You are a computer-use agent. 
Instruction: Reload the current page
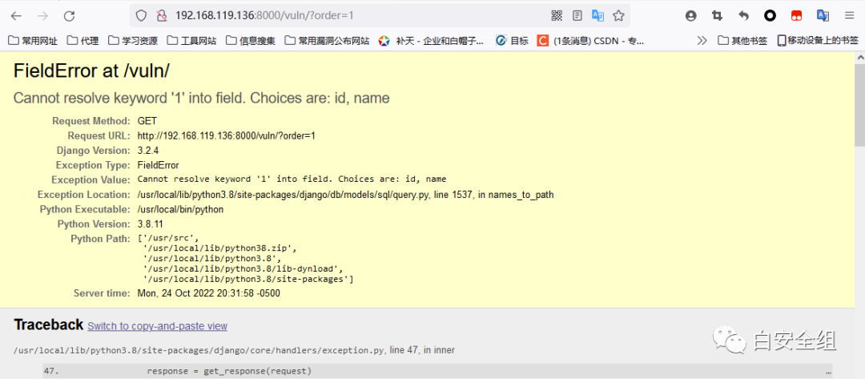coord(69,15)
